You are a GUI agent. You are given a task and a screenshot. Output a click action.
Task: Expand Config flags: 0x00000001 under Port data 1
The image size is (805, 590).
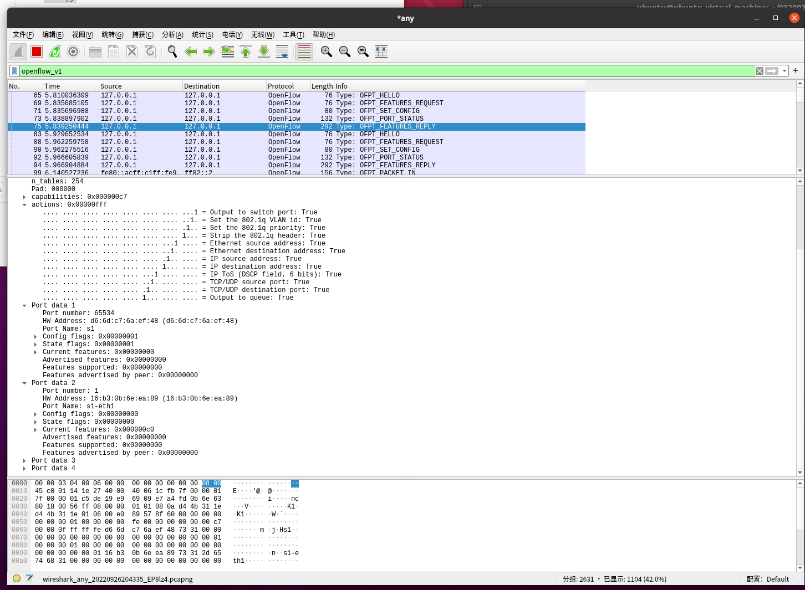35,336
